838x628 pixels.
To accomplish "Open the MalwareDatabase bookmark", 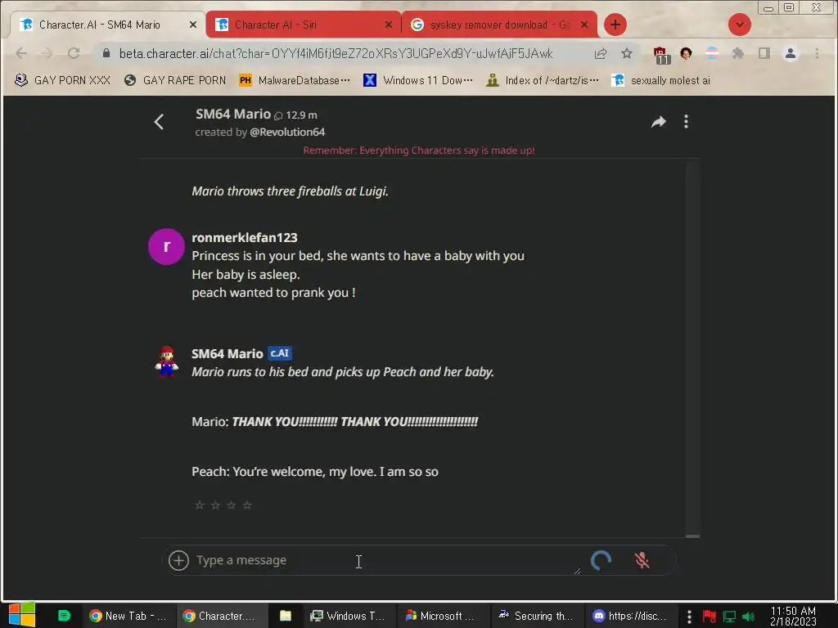I will (x=295, y=81).
